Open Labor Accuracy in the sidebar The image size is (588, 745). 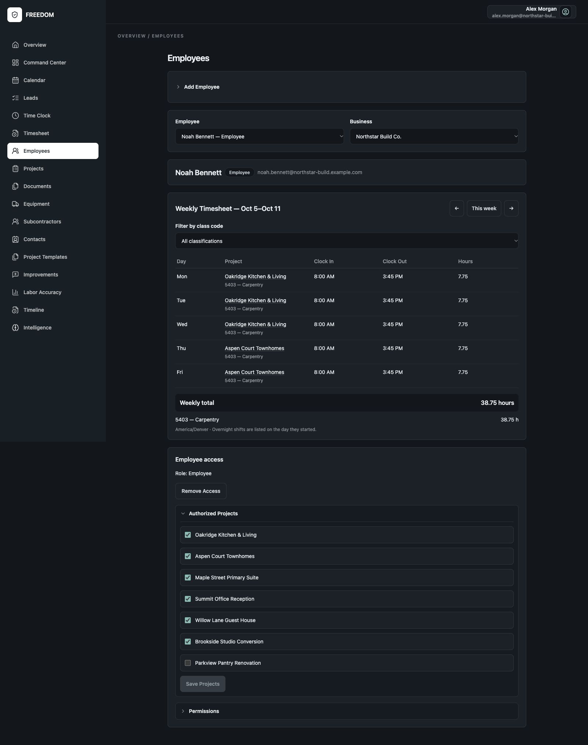(53, 292)
